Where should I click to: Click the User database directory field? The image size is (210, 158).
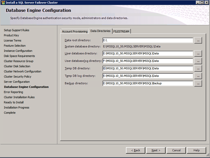tap(148, 53)
